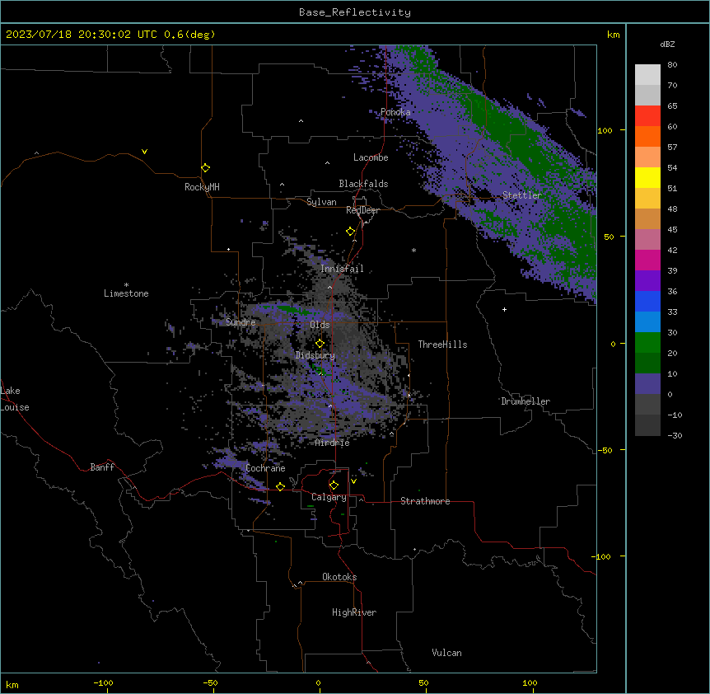Click the Stettler city label
This screenshot has width=710, height=694.
pos(522,195)
